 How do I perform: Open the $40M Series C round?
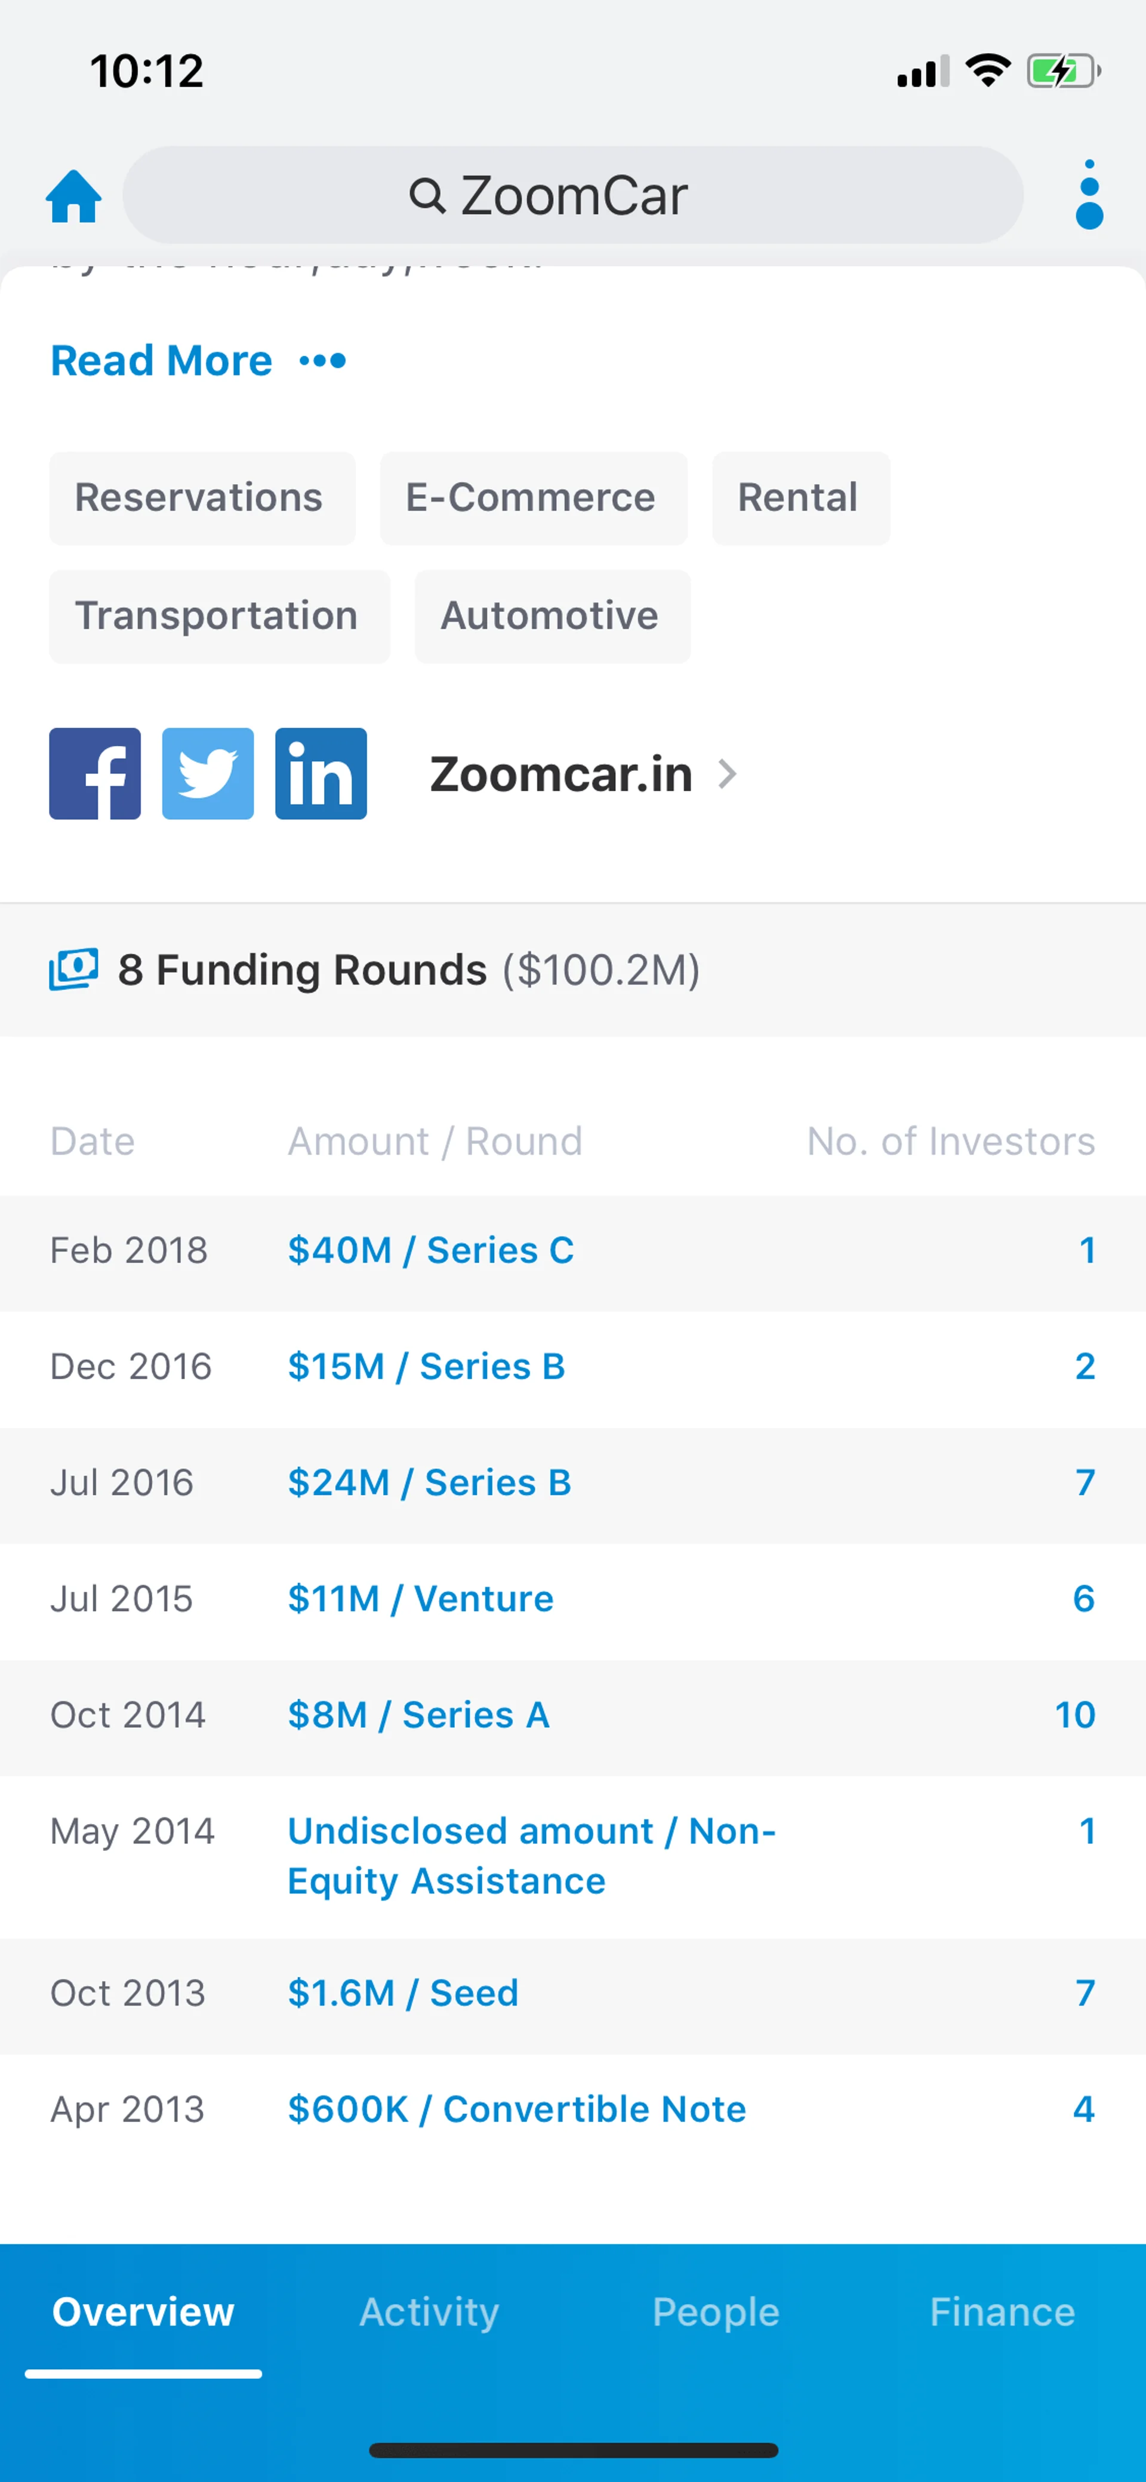pyautogui.click(x=430, y=1251)
